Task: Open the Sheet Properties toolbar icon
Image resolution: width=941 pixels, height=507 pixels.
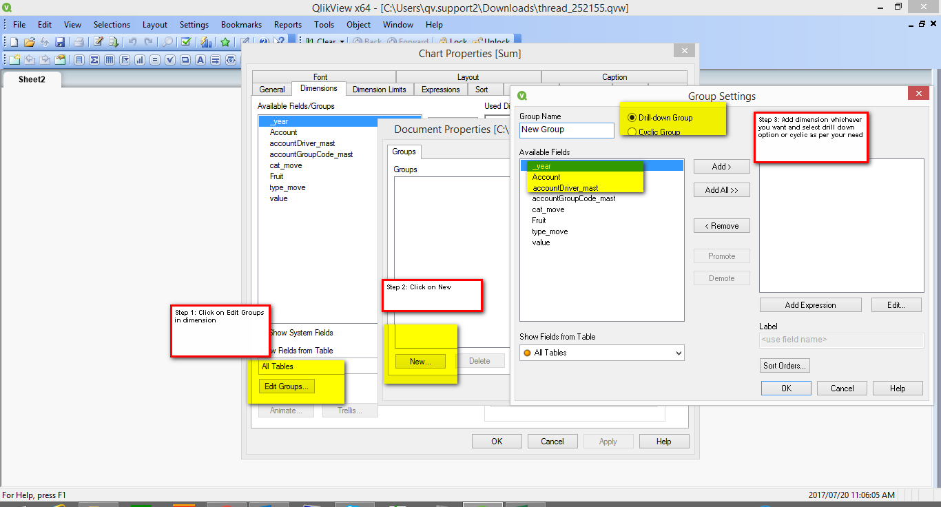Action: tap(60, 60)
